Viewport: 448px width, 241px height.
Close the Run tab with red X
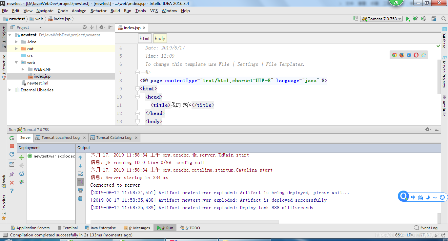(12, 183)
